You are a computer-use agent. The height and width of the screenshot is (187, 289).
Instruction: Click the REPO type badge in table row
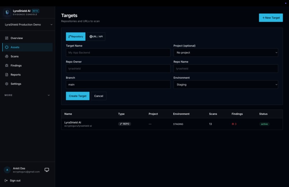124,124
